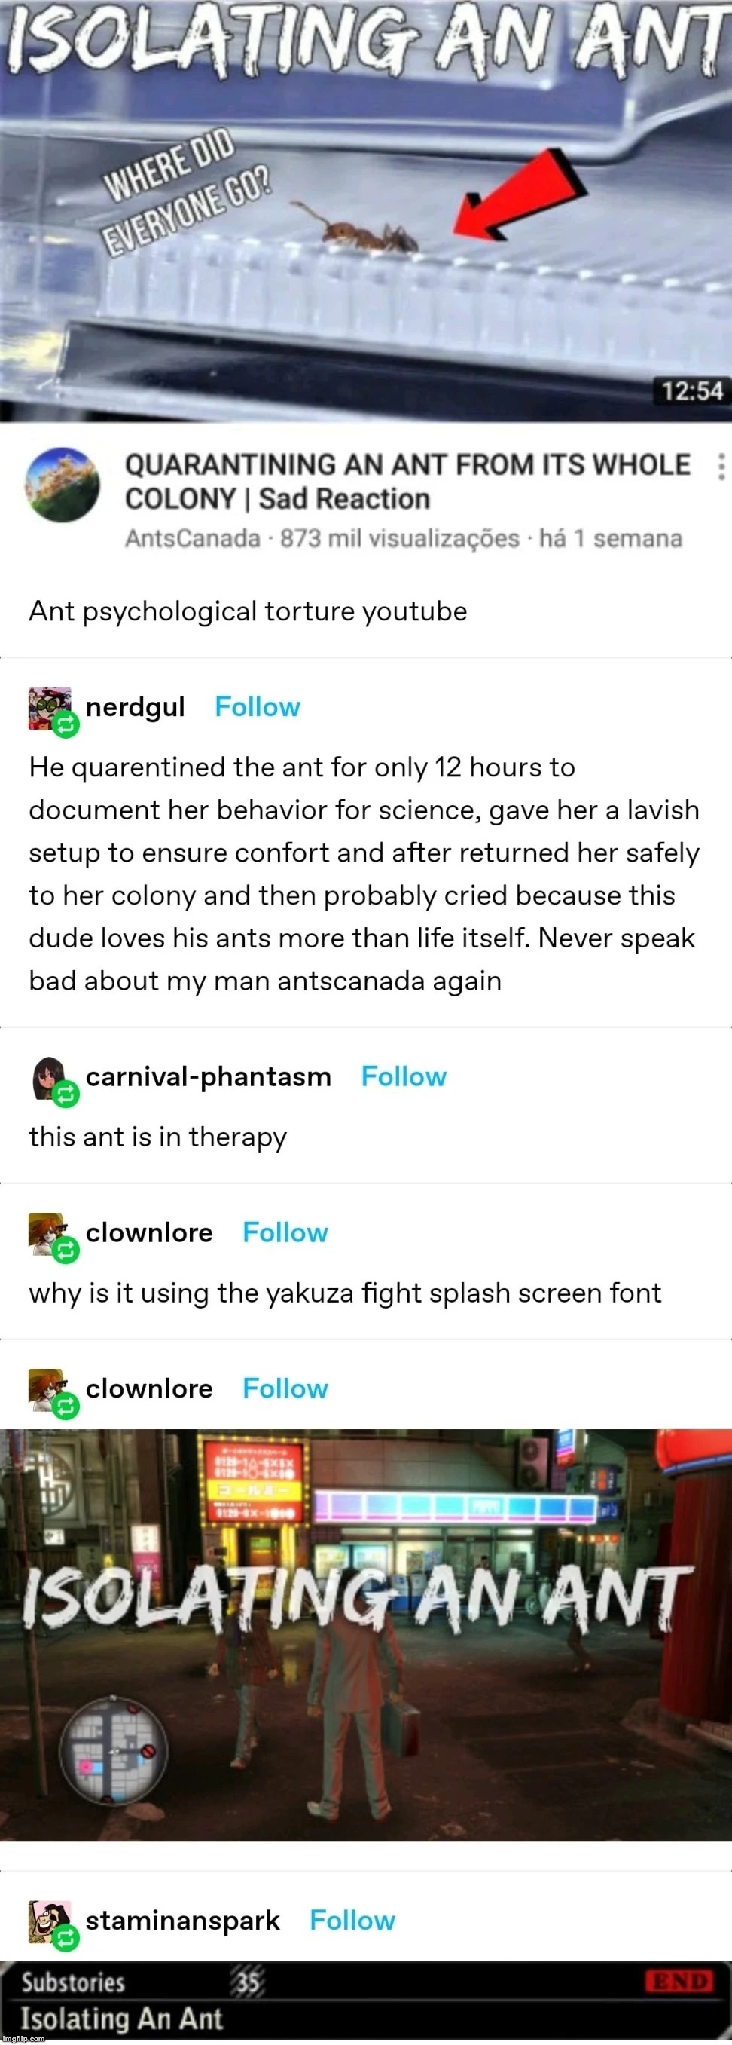Click the AntsCanada channel name
The height and width of the screenshot is (2045, 732).
[x=193, y=538]
